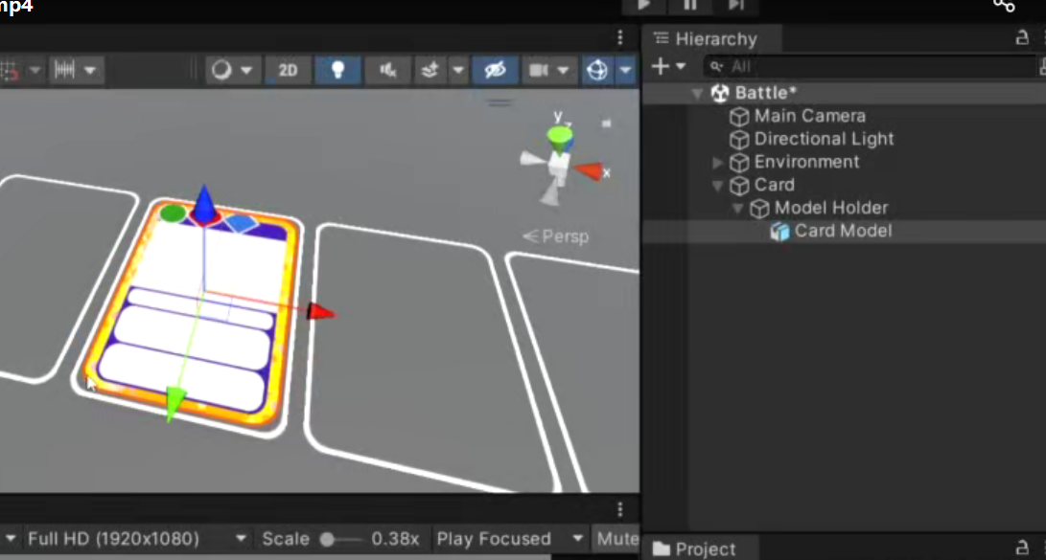Expand the Environment object in the hierarchy

click(x=718, y=162)
